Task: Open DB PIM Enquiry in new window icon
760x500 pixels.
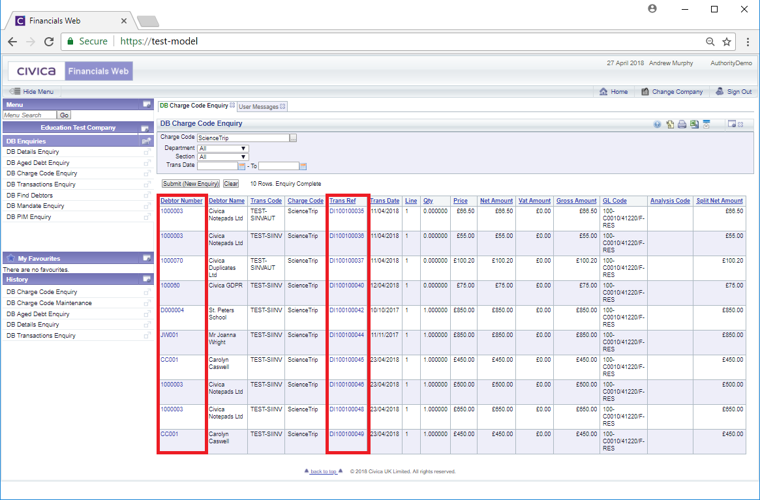Action: tap(147, 217)
